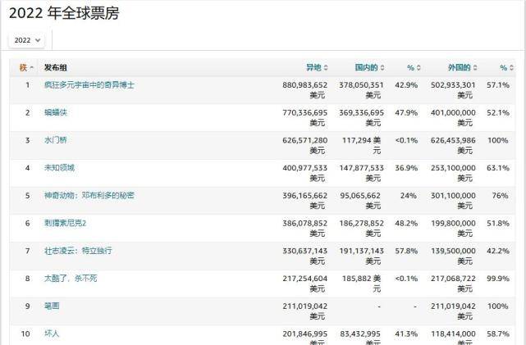The image size is (526, 345).
Task: Click the 95,065,662 domestic gross value
Action: click(360, 196)
